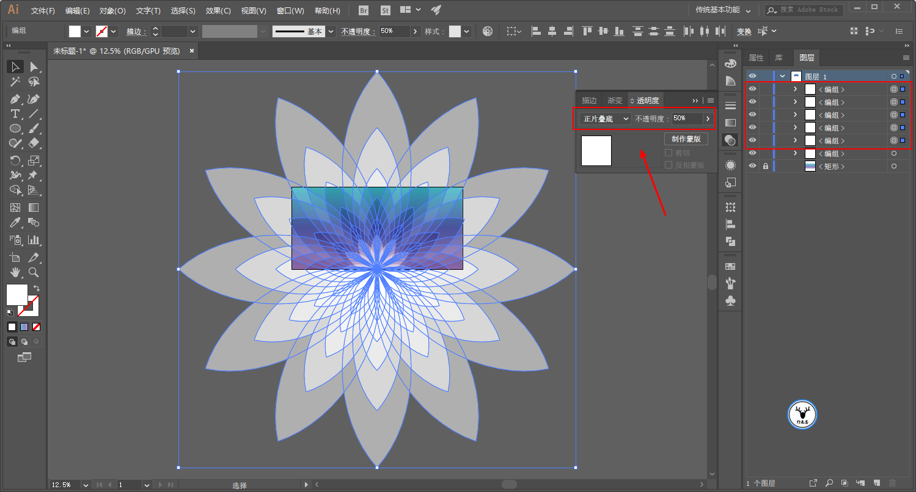The height and width of the screenshot is (492, 916).
Task: Swap fill and stroke colors arrow
Action: point(37,288)
